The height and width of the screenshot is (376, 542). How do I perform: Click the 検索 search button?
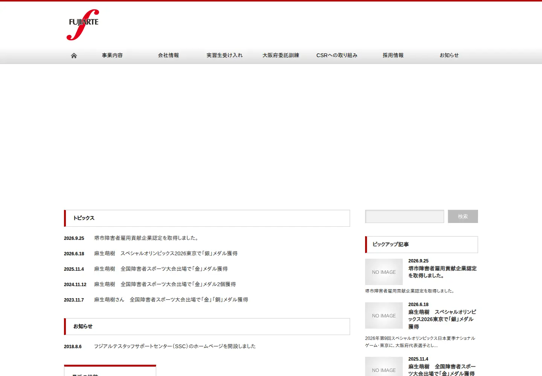(463, 217)
